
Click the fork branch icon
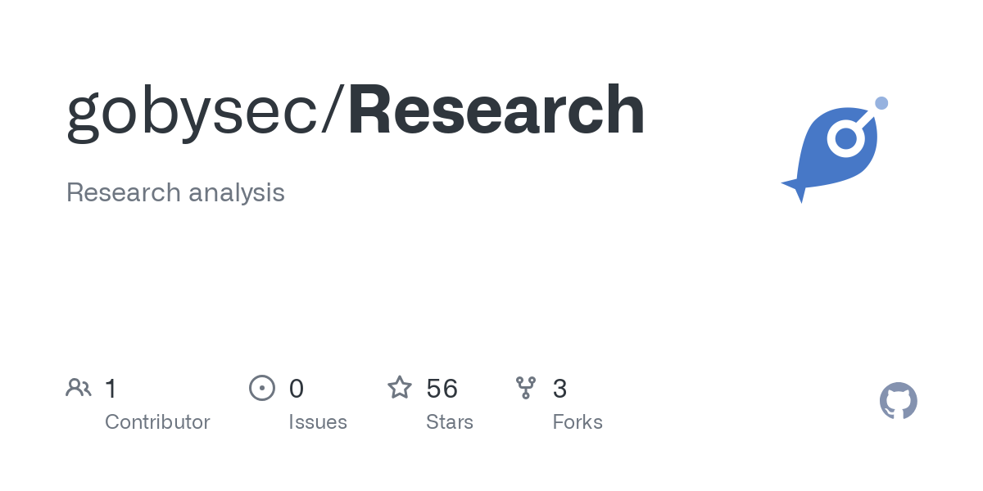click(x=526, y=388)
